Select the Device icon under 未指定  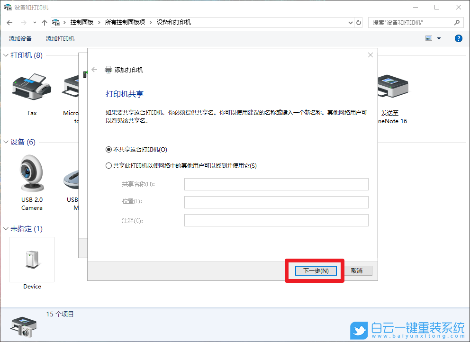tap(31, 258)
